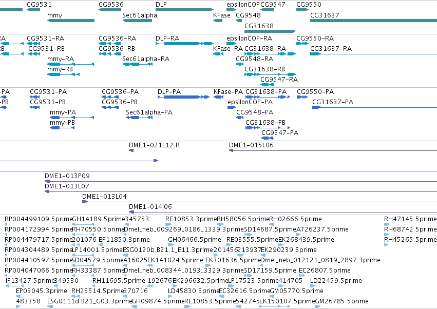The image size is (437, 309).
Task: Click the Sec61alpha gene label
Action: click(x=140, y=15)
